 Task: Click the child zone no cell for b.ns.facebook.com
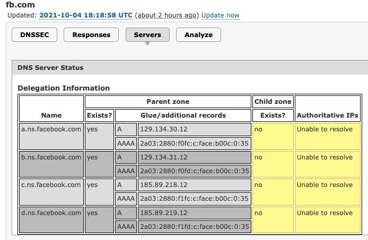tap(273, 164)
